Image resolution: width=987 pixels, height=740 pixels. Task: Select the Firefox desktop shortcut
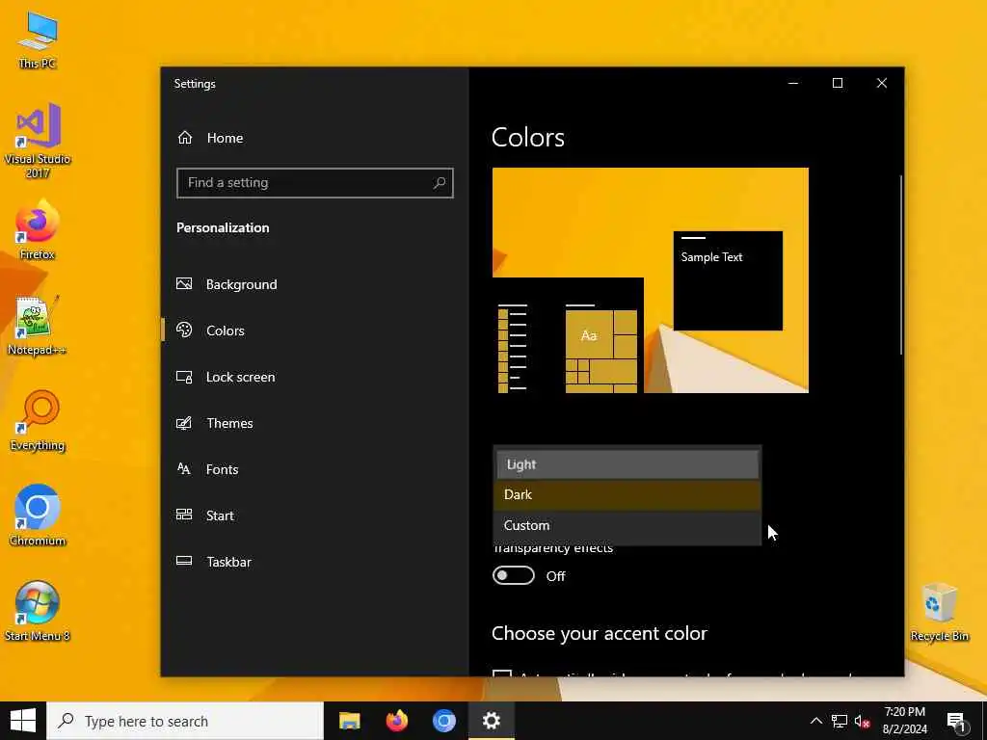point(38,229)
